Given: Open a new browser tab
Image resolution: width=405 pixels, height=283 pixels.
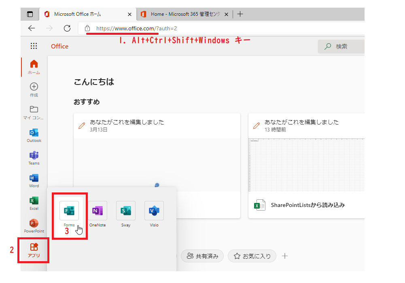Looking at the screenshot, I should pyautogui.click(x=240, y=14).
